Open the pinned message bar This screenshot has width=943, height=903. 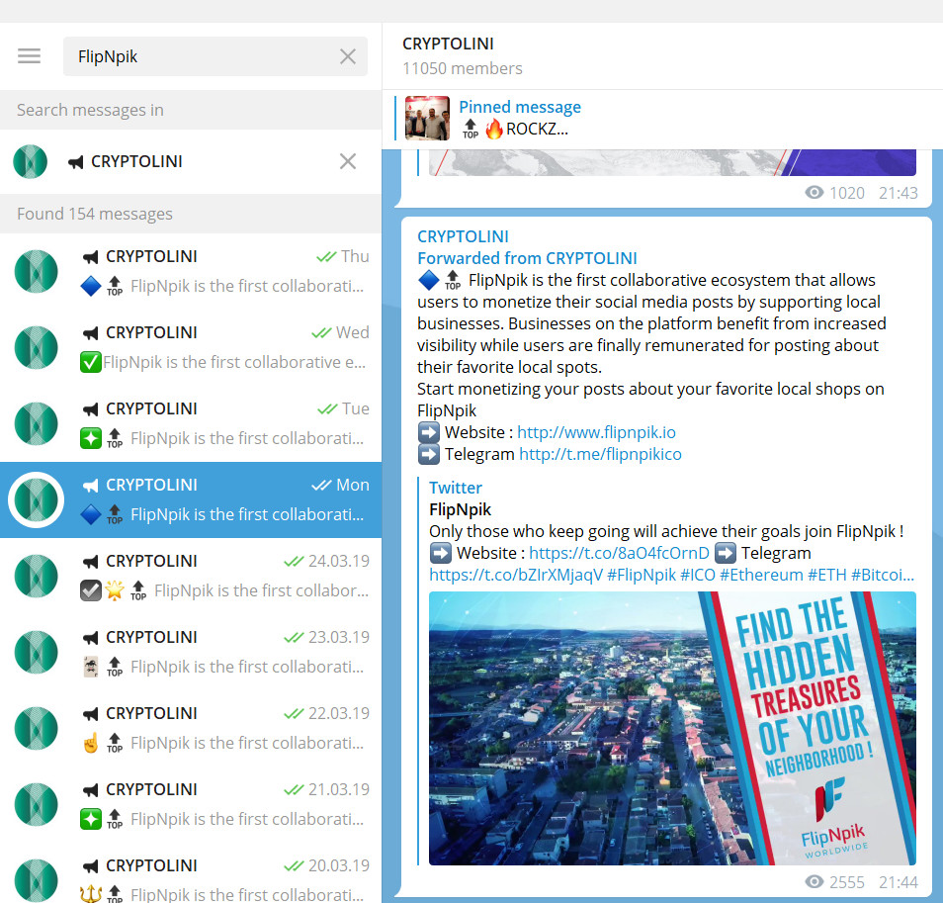click(x=661, y=119)
